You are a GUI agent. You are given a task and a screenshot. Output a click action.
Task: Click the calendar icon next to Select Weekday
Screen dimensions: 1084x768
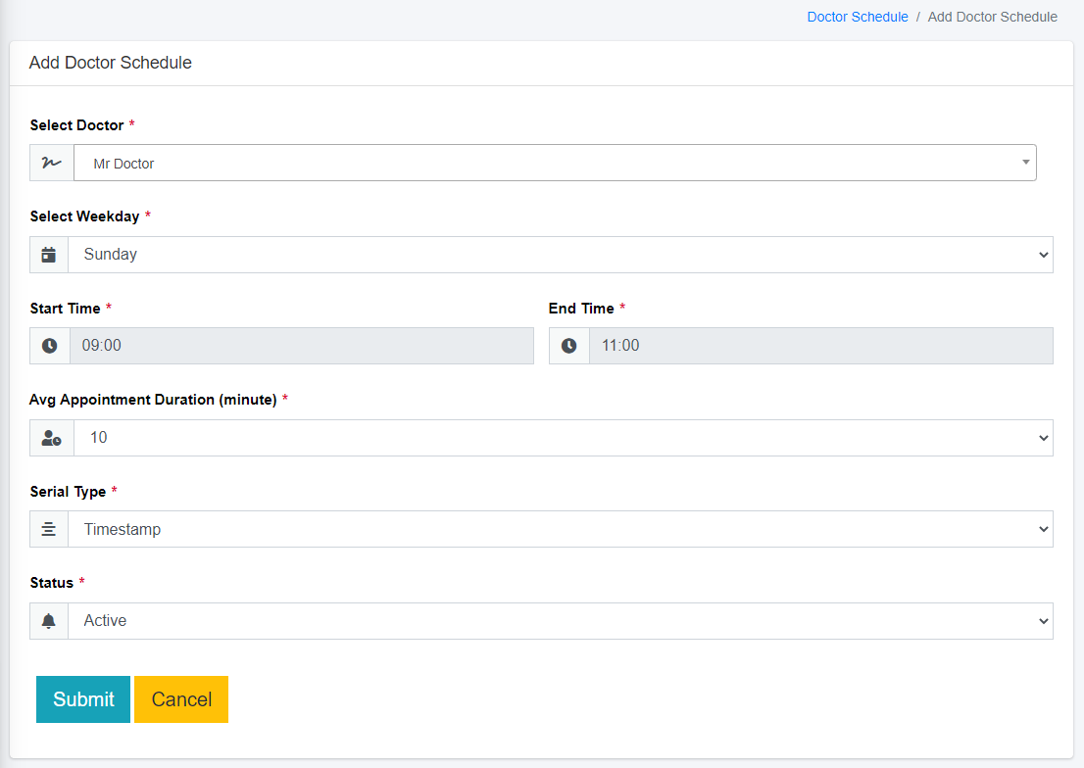click(x=49, y=254)
